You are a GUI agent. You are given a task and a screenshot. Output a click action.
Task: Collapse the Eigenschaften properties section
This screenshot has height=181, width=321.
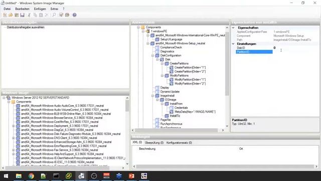[233, 28]
